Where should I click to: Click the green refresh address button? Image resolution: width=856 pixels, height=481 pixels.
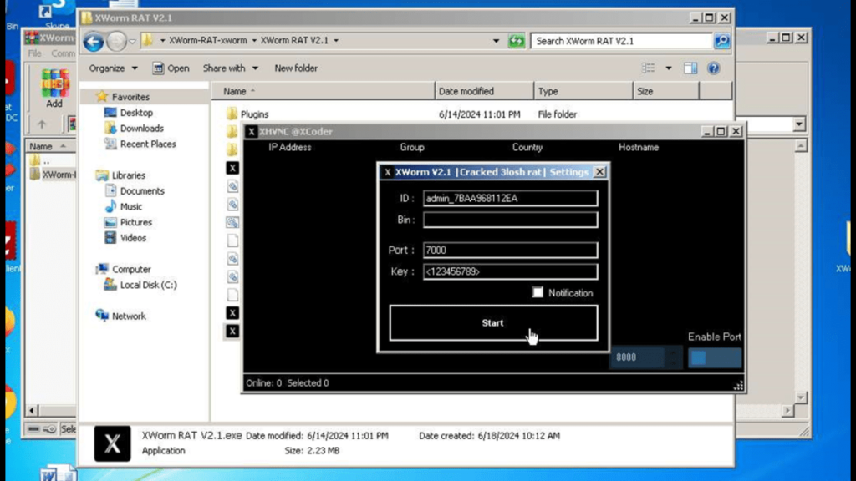(x=516, y=41)
